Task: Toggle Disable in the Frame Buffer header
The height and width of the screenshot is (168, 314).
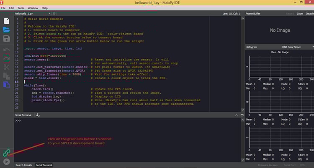Action: [x=309, y=13]
